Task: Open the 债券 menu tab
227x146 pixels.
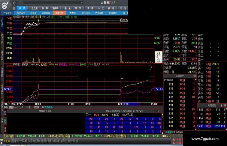Action: tap(90, 8)
